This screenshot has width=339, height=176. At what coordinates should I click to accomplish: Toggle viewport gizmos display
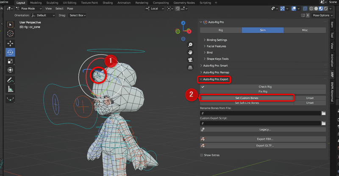[x=282, y=8]
